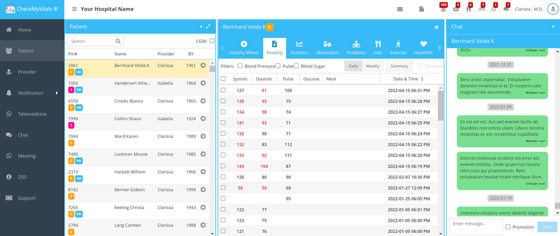Toggle the Blood Pressure filter checkbox

(240, 66)
